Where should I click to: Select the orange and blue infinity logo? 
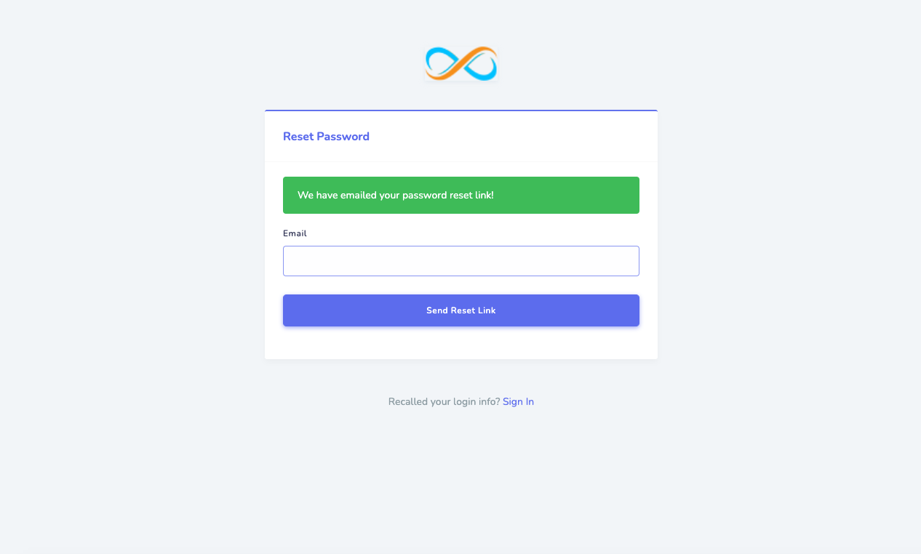tap(460, 63)
